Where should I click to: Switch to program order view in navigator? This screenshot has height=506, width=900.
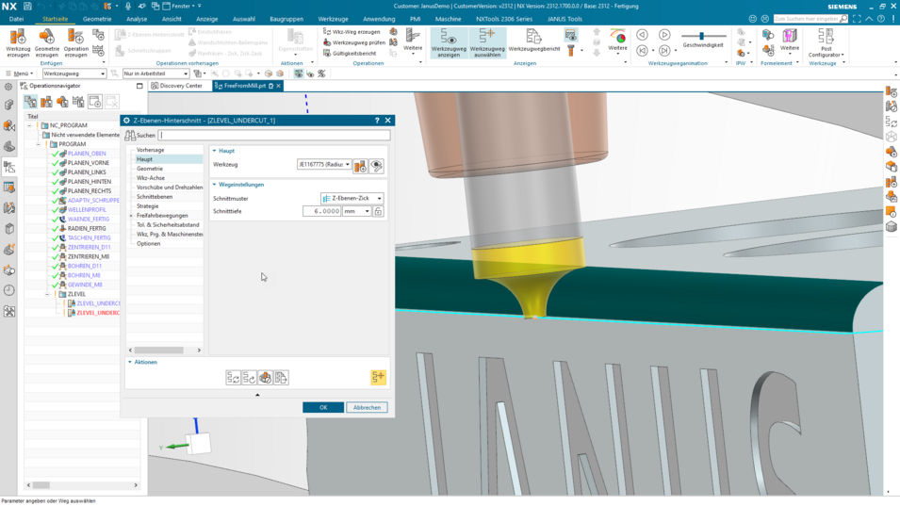pyautogui.click(x=30, y=102)
